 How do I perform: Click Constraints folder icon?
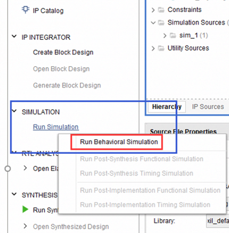point(161,10)
